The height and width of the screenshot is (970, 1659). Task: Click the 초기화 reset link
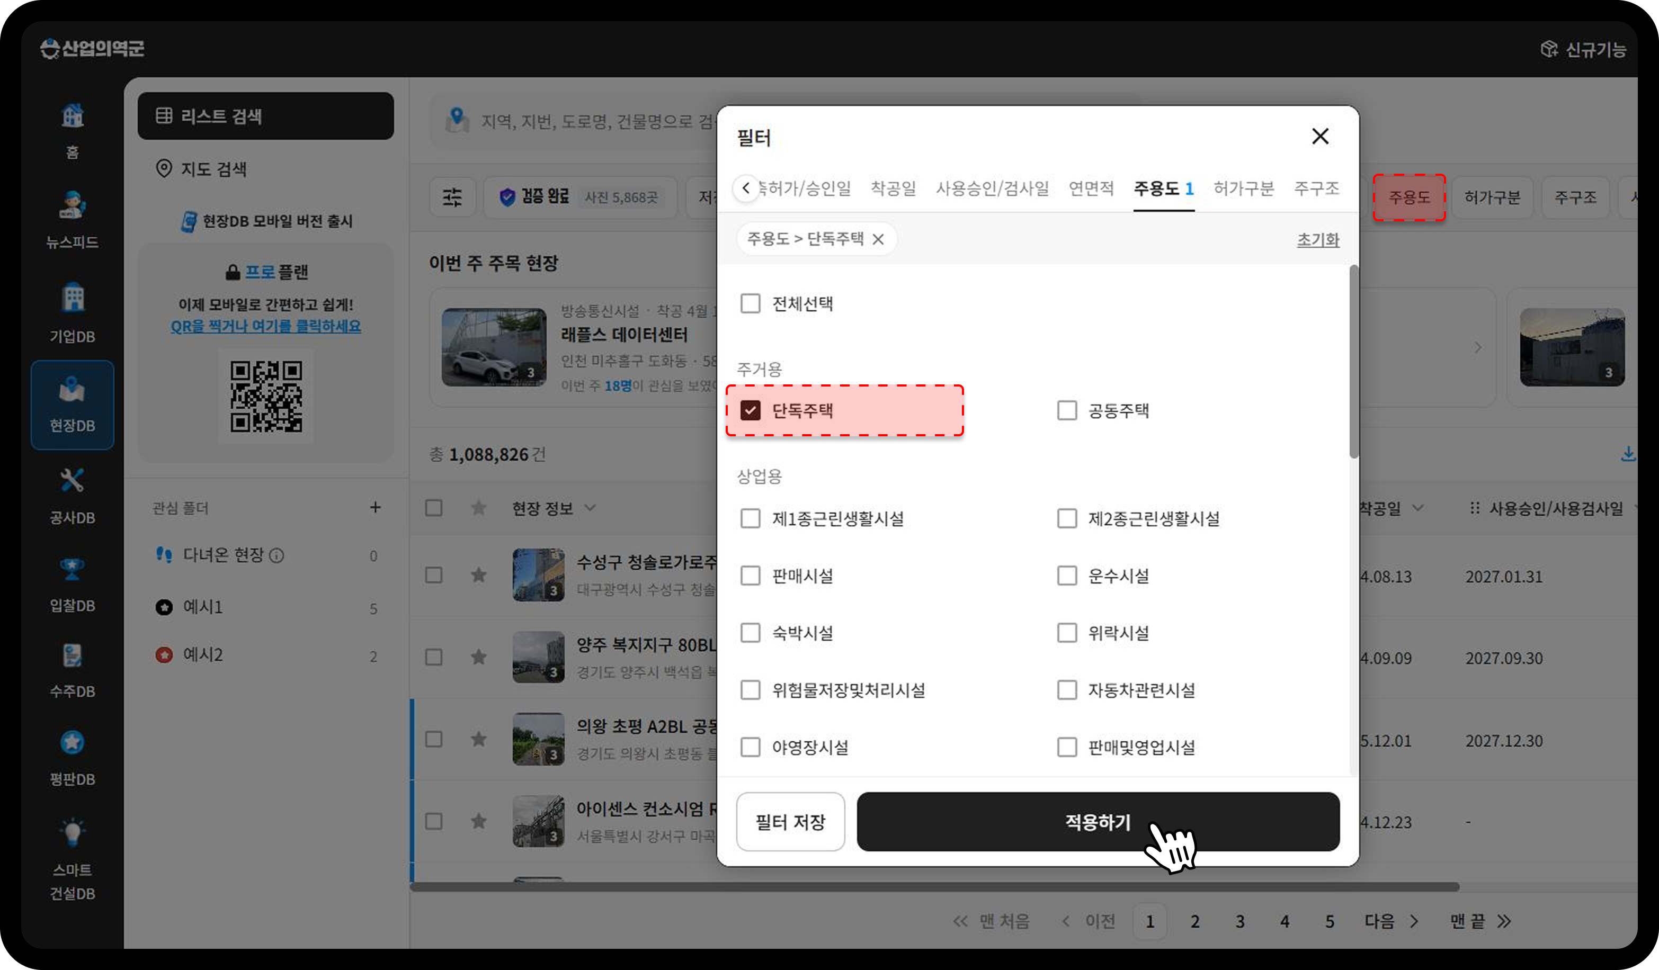1318,239
